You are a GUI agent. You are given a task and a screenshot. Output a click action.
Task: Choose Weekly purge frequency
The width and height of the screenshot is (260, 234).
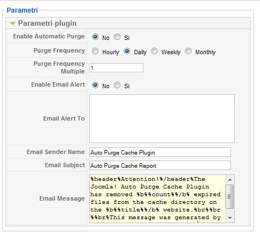tap(154, 51)
